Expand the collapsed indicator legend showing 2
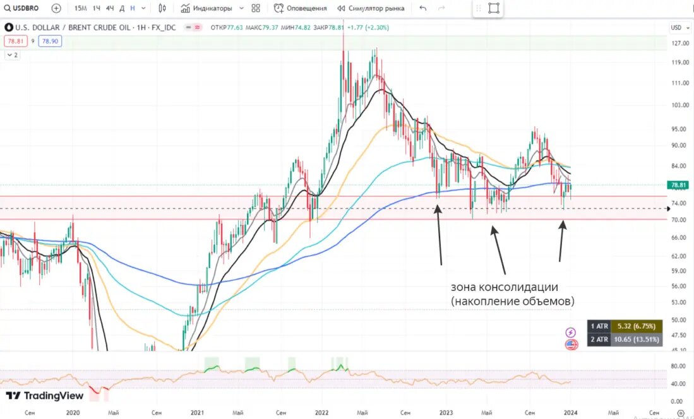 coord(13,55)
